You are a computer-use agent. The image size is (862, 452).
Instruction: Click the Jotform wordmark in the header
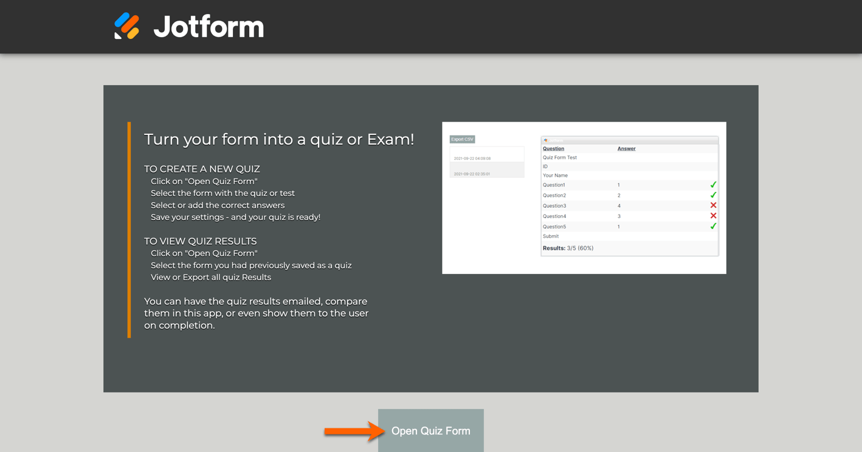click(209, 27)
